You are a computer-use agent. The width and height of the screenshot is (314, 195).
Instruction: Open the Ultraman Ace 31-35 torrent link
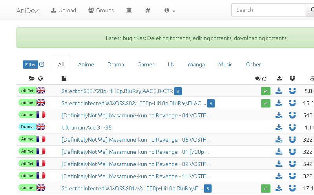(x=86, y=128)
